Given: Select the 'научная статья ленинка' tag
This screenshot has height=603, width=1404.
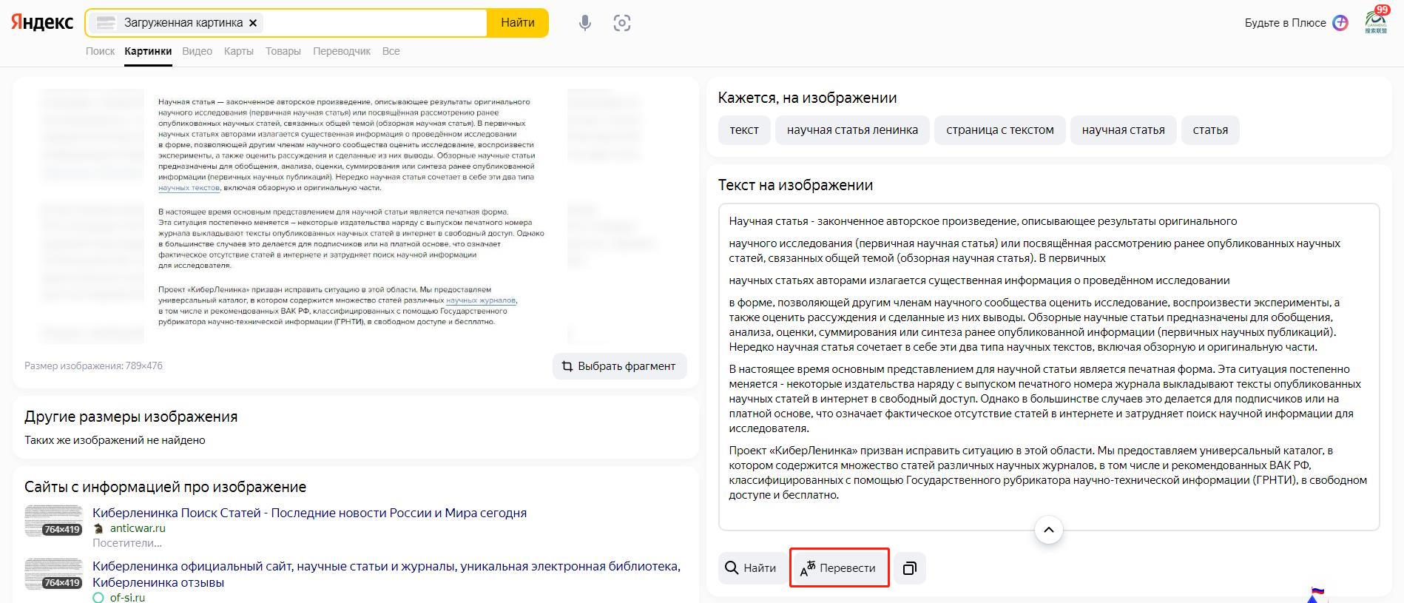Looking at the screenshot, I should pyautogui.click(x=852, y=130).
